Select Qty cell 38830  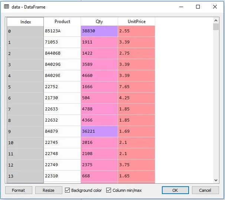click(x=99, y=31)
